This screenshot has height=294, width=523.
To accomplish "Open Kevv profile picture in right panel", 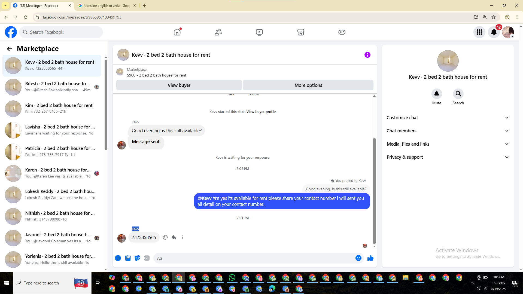I will click(x=448, y=61).
